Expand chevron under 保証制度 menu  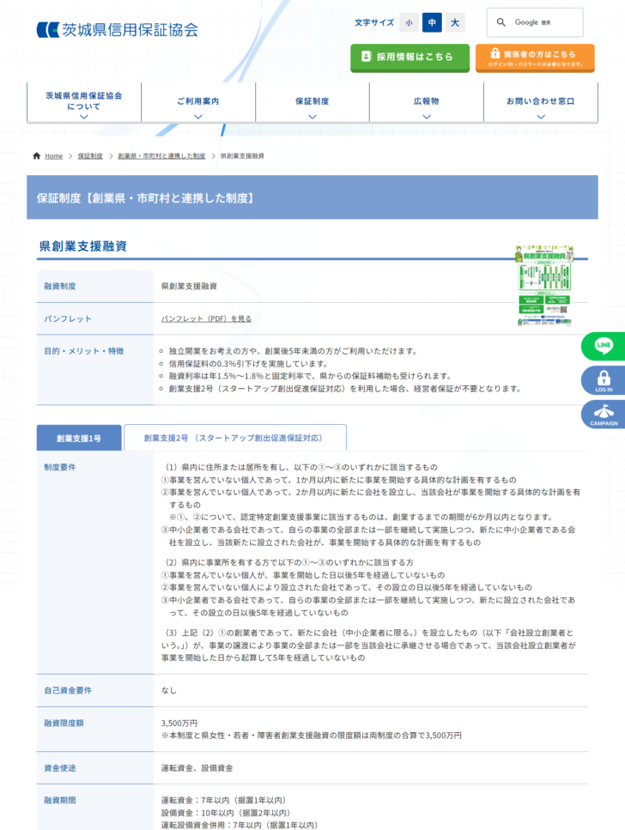312,117
